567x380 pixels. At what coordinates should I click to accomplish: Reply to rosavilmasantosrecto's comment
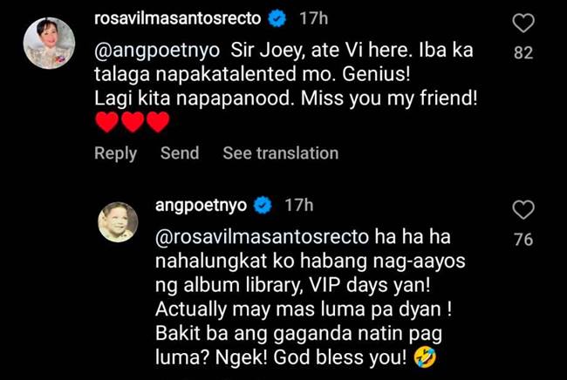(x=115, y=153)
